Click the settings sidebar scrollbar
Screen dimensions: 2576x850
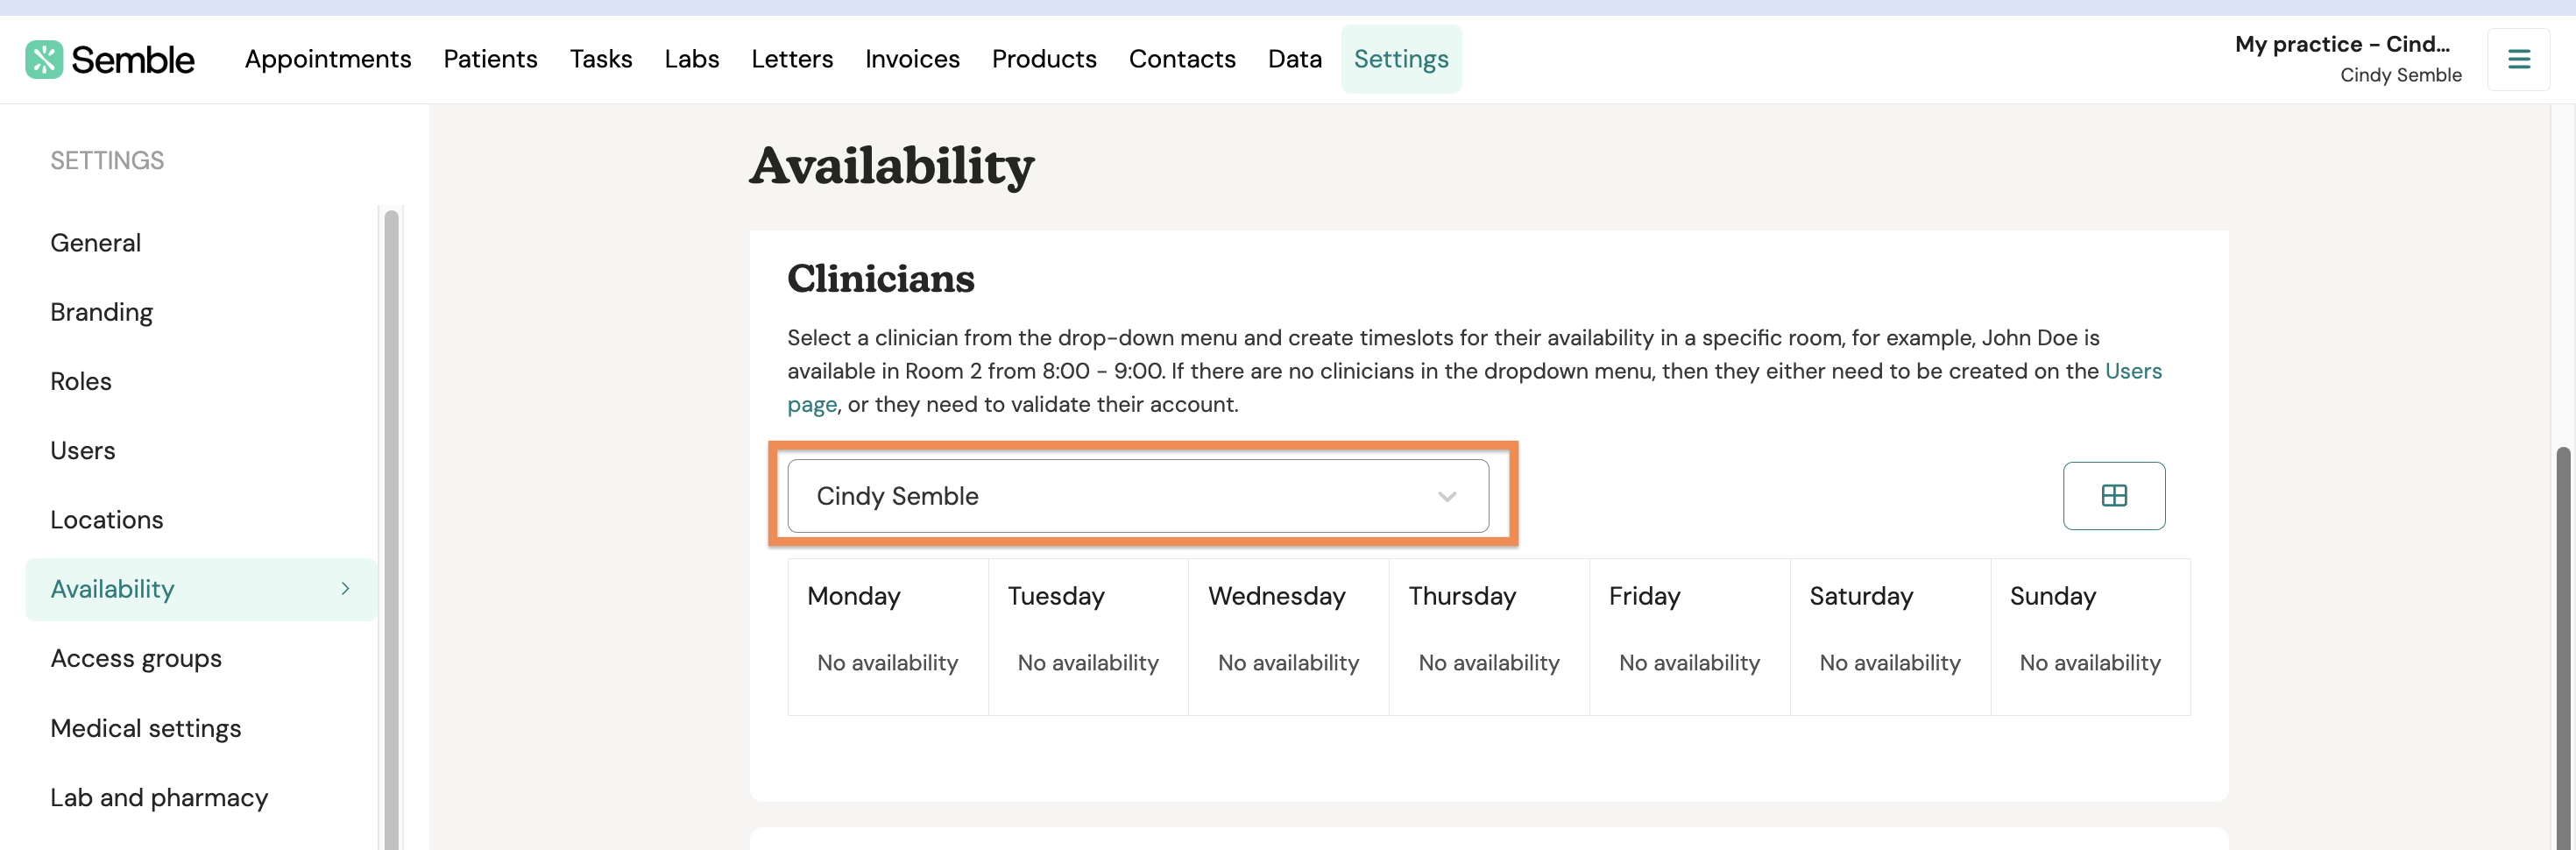[391, 528]
